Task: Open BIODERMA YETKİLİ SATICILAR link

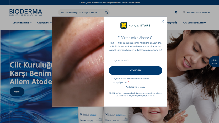Action: tap(198, 12)
